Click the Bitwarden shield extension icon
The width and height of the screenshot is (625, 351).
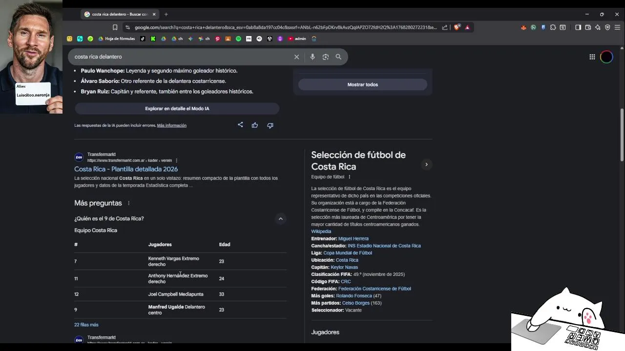543,27
